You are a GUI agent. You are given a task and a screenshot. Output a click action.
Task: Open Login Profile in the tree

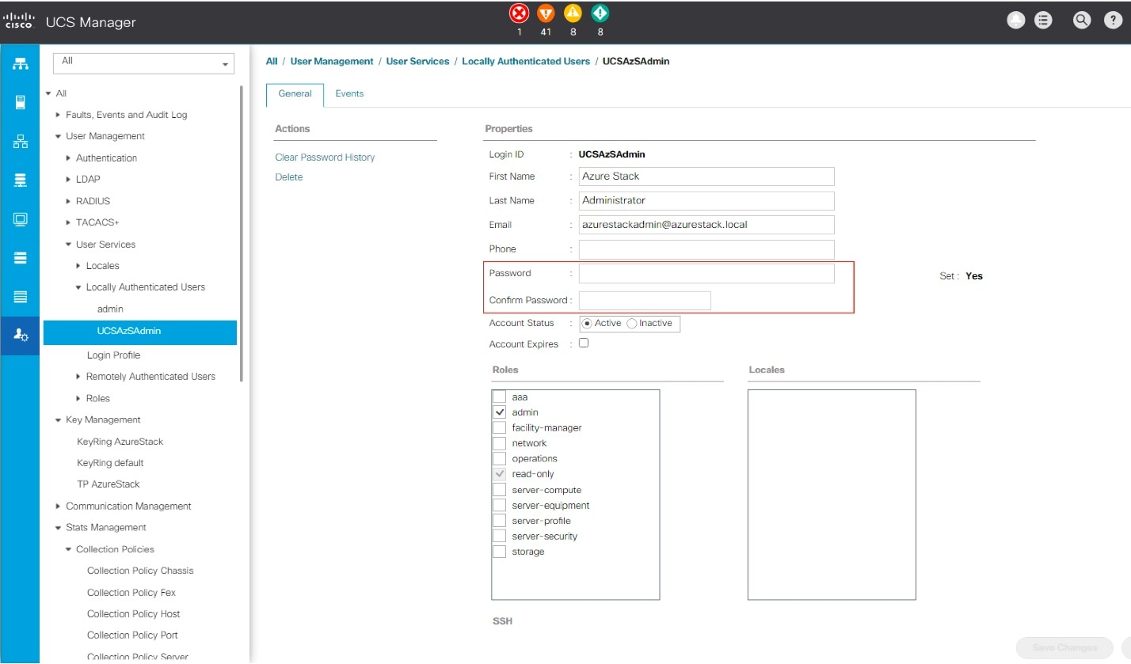[x=113, y=355]
